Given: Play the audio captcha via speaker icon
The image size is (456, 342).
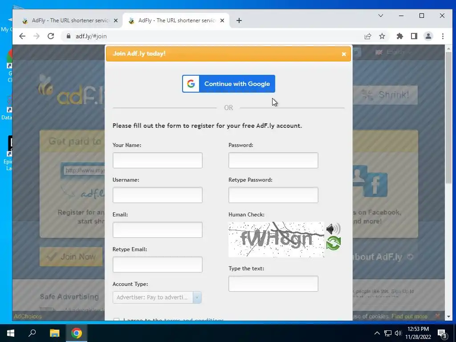Looking at the screenshot, I should click(333, 229).
